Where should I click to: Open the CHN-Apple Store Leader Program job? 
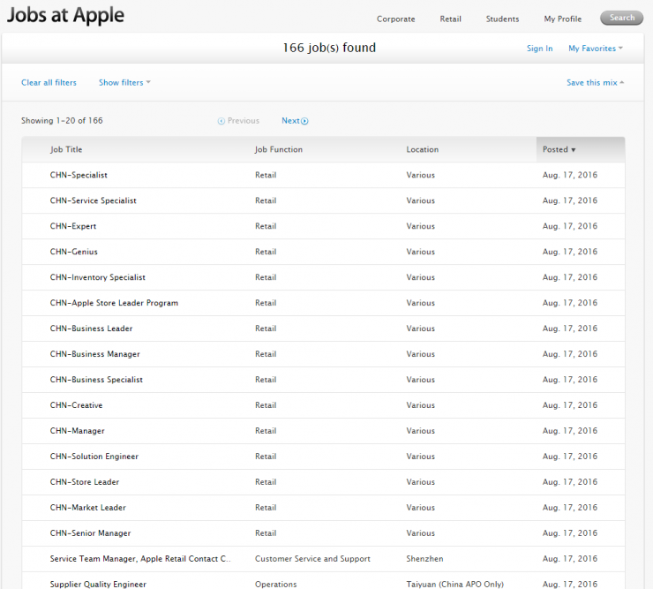point(114,303)
